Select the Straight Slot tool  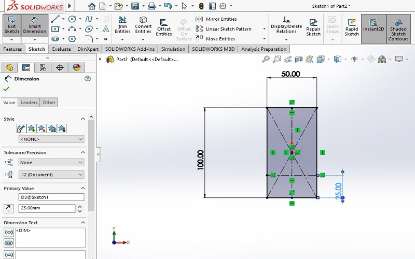(x=55, y=39)
